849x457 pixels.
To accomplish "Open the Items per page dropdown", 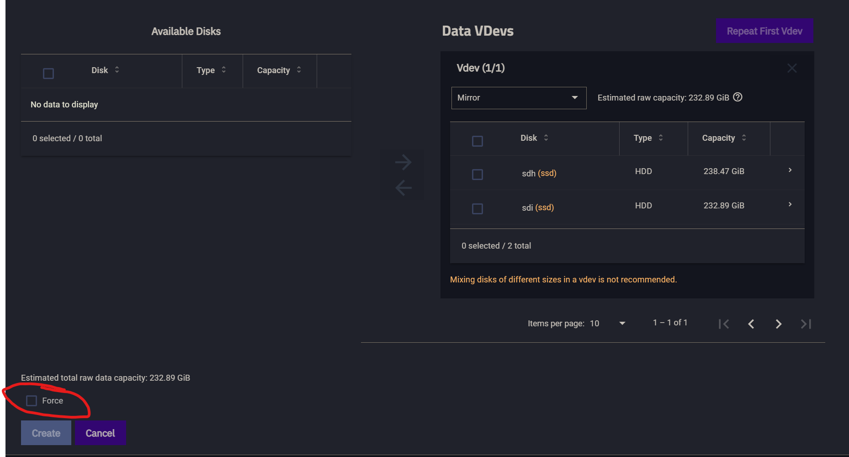I will tap(608, 324).
